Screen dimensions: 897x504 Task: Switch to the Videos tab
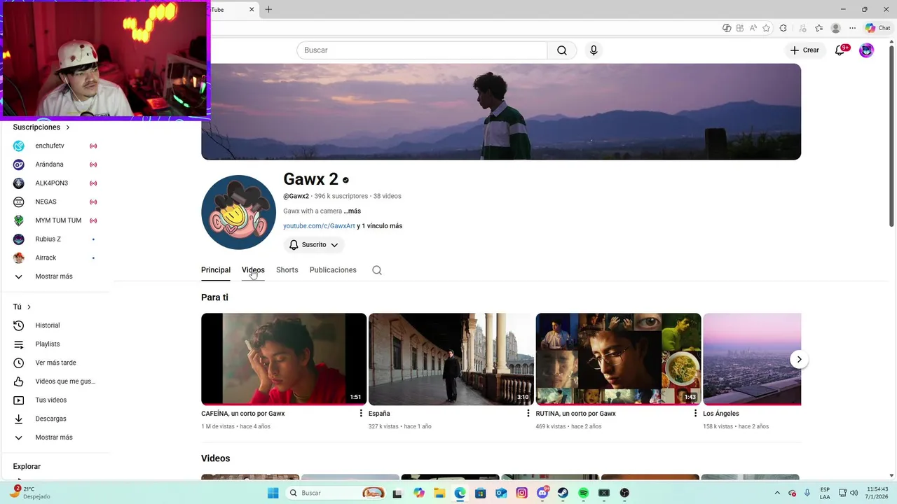[x=253, y=270]
